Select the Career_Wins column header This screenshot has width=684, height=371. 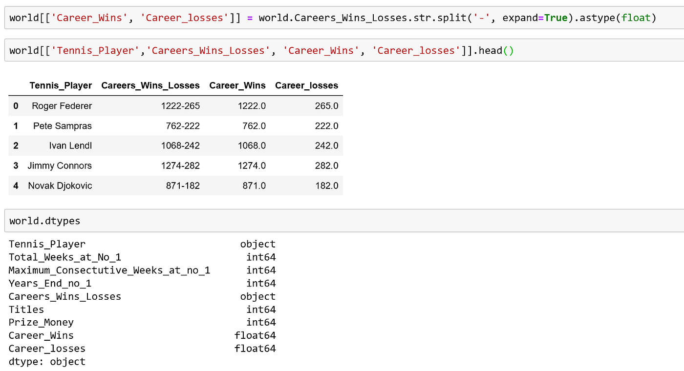(237, 85)
